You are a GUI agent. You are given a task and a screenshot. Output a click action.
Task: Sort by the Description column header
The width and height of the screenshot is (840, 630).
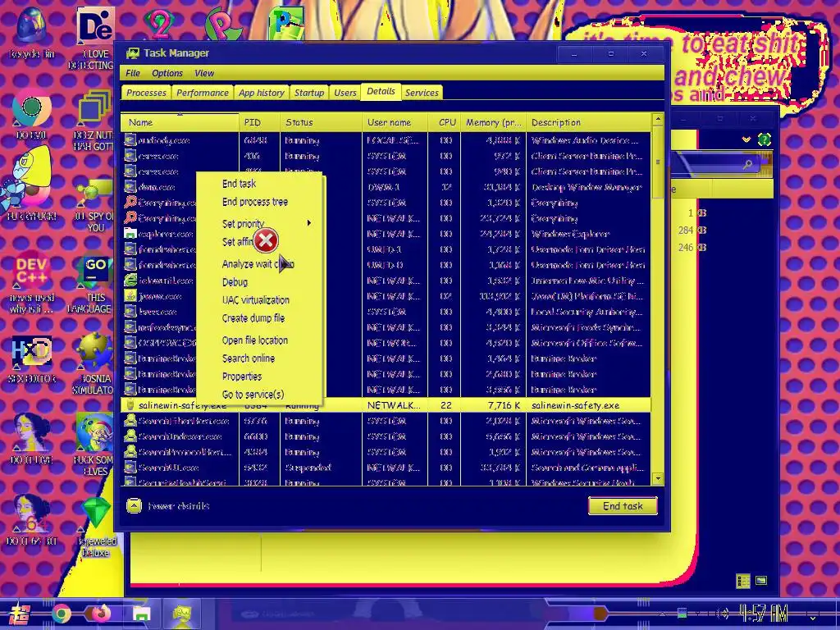[588, 123]
